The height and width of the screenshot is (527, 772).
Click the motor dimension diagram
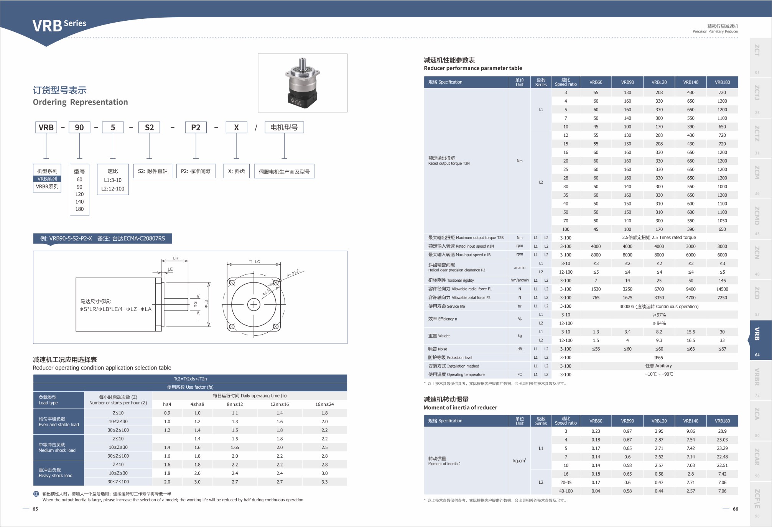point(190,297)
